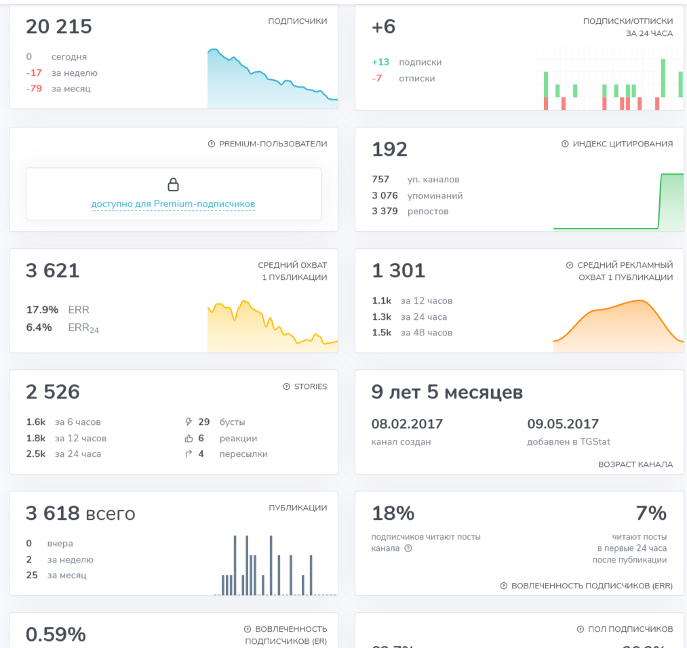This screenshot has width=687, height=648.
Task: Click the yellow average reach chart
Action: (273, 326)
